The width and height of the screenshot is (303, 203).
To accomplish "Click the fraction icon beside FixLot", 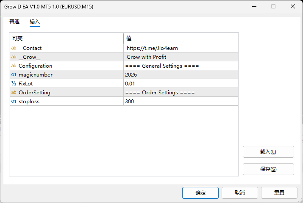I will click(14, 84).
